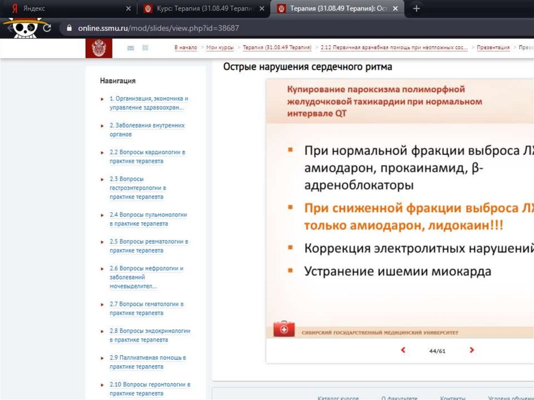This screenshot has width=534, height=400.
Task: Open the site lock security icon
Action: click(69, 28)
